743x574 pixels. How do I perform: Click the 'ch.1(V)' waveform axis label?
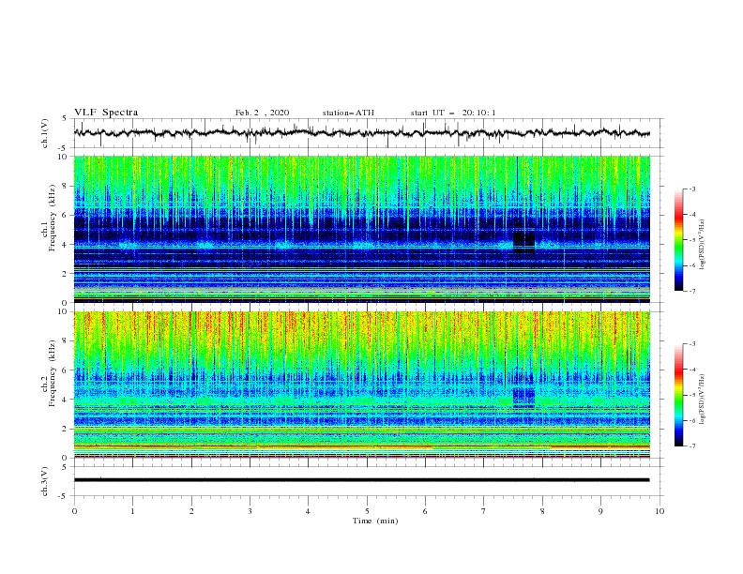coord(45,133)
